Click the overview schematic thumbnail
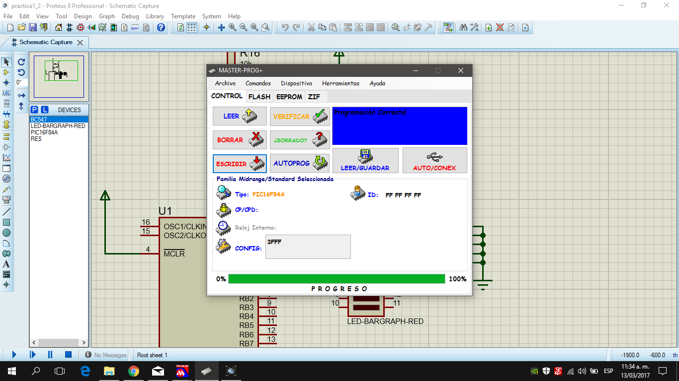This screenshot has width=679, height=381. [59, 76]
